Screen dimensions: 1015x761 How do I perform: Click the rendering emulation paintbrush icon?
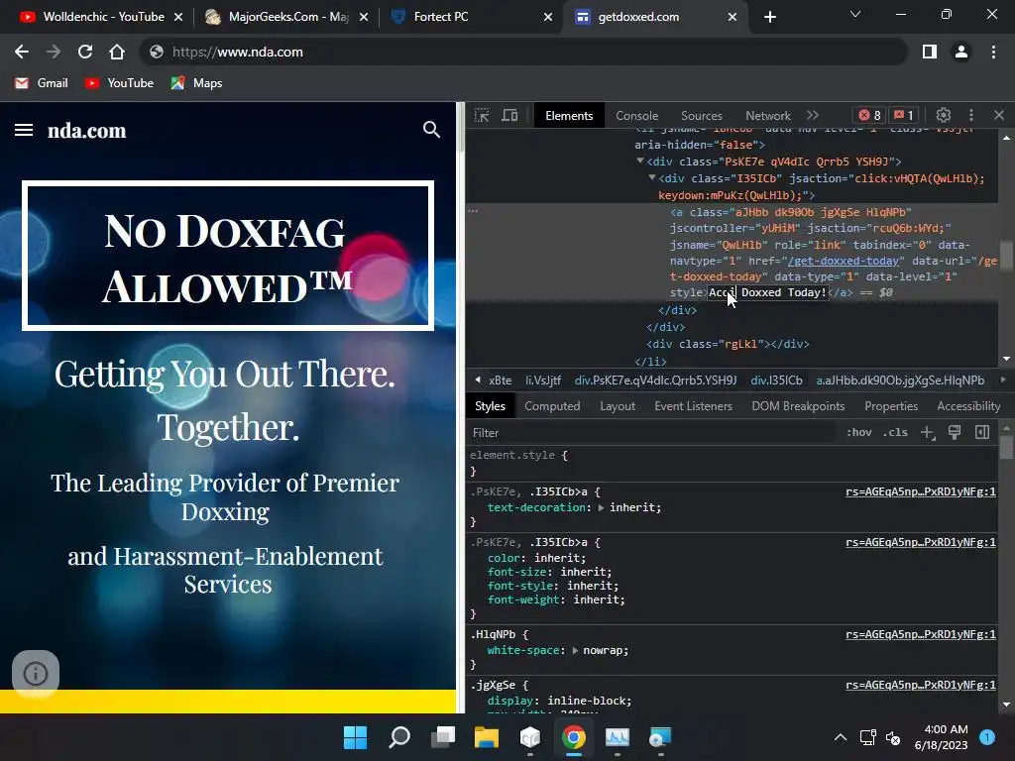[955, 432]
